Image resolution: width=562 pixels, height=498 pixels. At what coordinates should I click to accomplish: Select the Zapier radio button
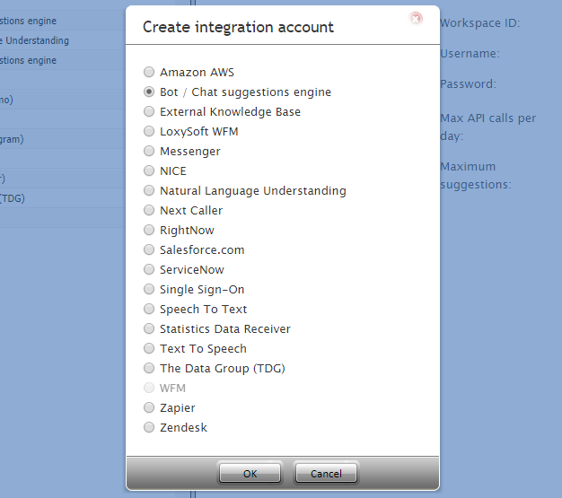[149, 407]
